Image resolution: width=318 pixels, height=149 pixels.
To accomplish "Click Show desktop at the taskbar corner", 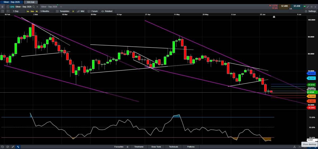I will click(310, 144).
